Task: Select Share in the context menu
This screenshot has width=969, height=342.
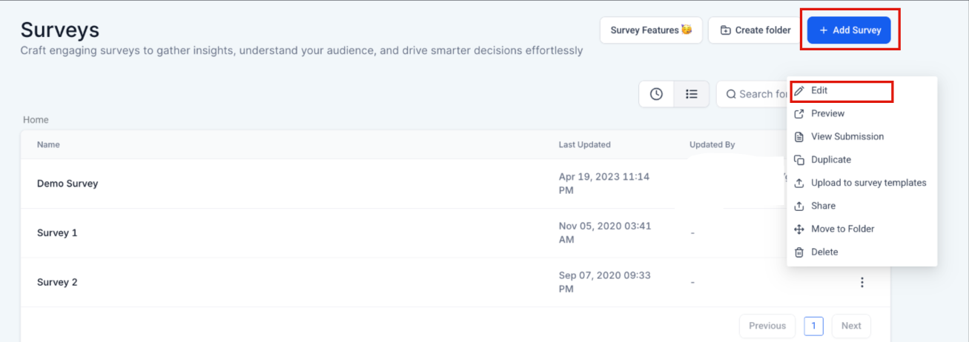Action: click(x=823, y=206)
